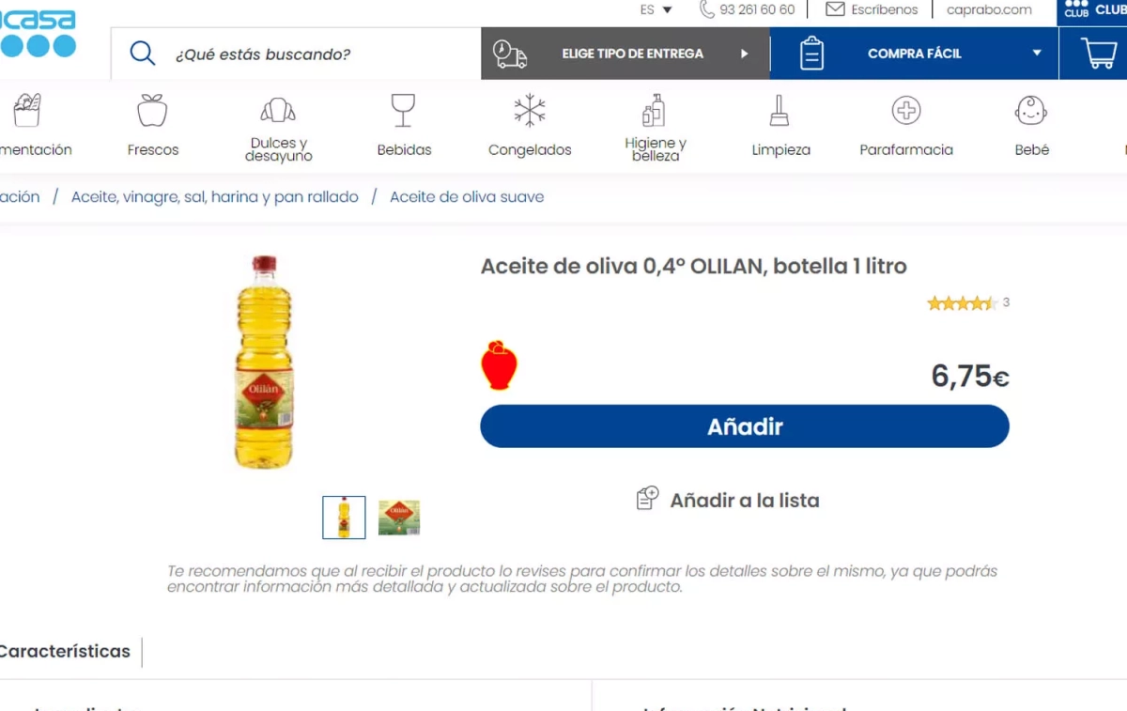The image size is (1127, 711).
Task: Click the star rating bar
Action: (x=962, y=302)
